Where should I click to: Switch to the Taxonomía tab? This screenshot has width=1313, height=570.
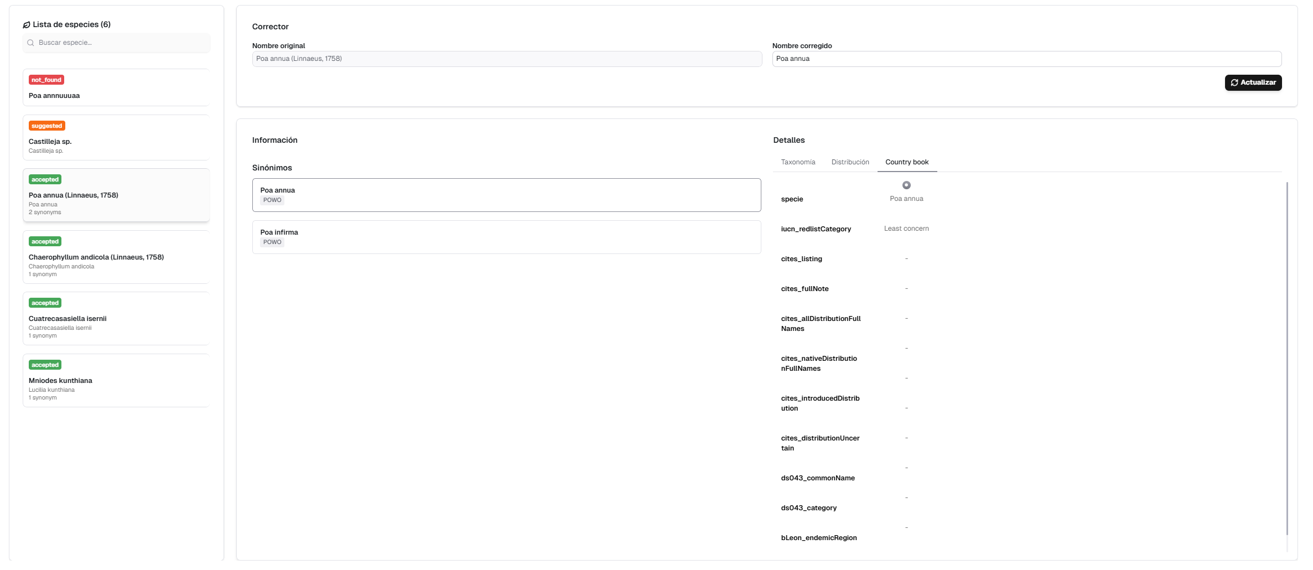pos(797,162)
